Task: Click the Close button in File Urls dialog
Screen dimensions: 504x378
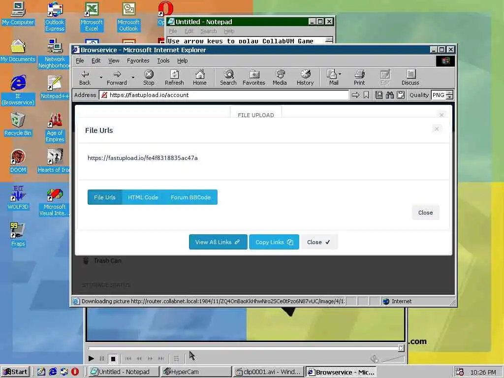Action: [425, 213]
